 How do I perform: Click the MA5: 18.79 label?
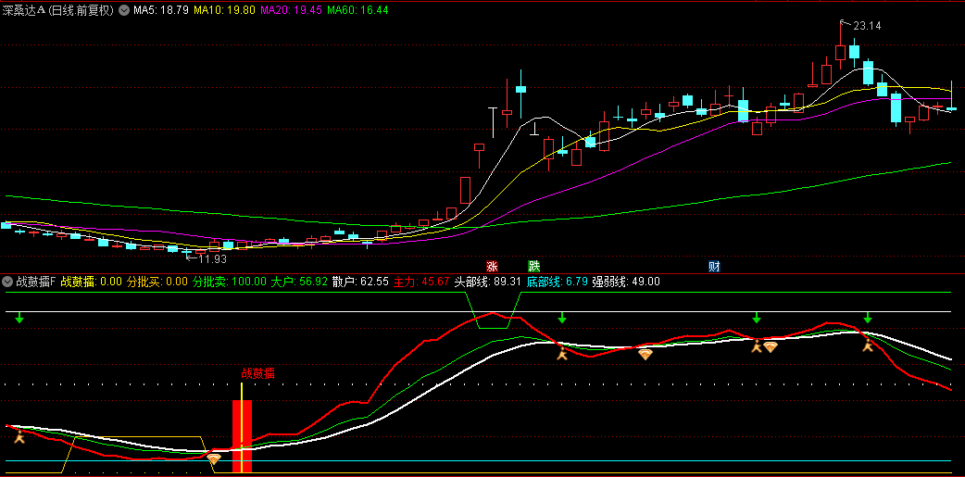point(160,10)
